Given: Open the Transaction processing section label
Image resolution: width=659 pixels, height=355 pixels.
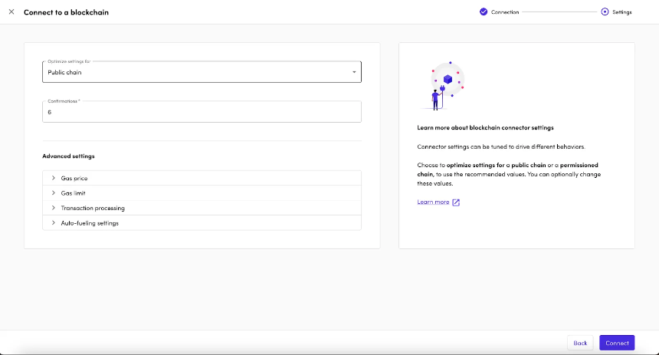Looking at the screenshot, I should (x=93, y=209).
